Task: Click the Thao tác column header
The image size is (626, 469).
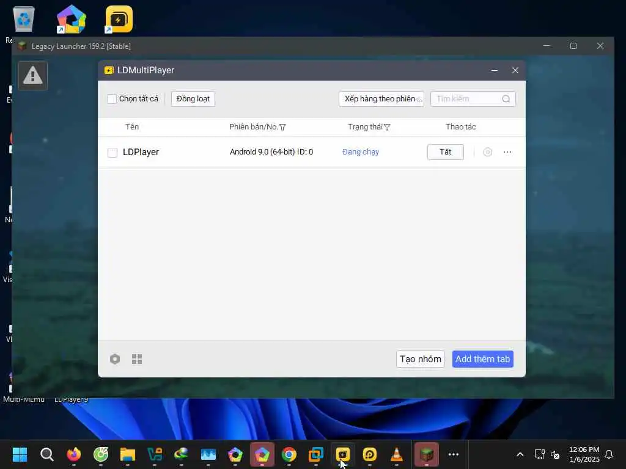Action: coord(461,127)
